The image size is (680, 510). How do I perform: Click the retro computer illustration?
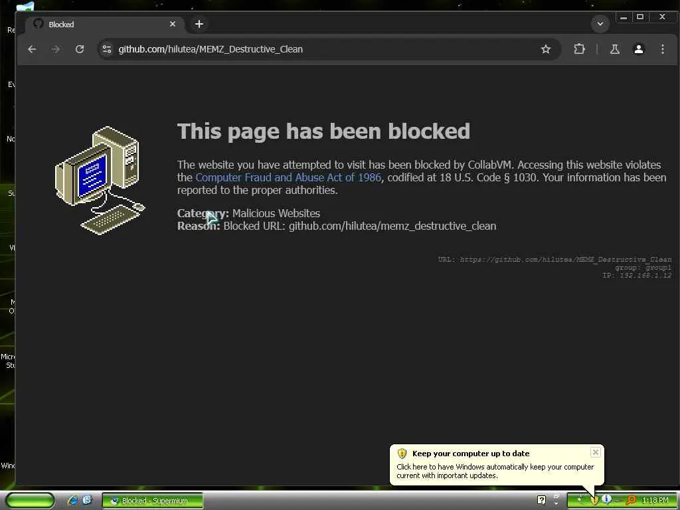pos(100,181)
